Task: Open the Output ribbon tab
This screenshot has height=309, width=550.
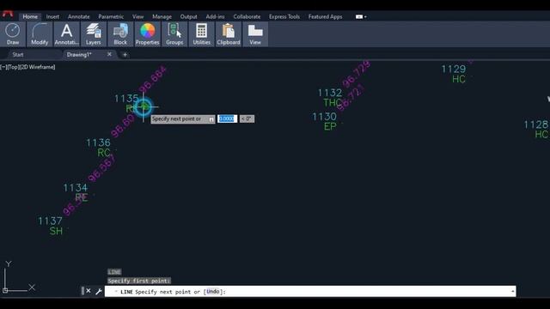Action: point(188,16)
